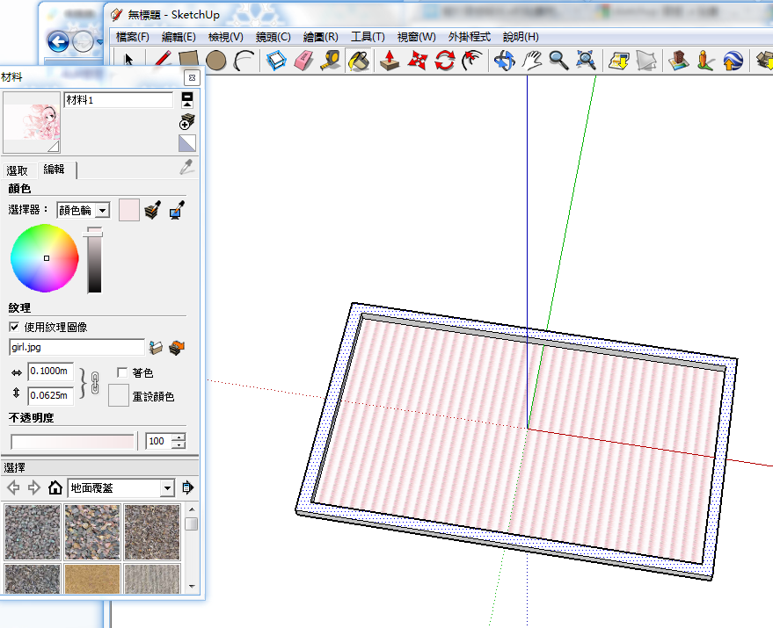This screenshot has width=773, height=628.
Task: Open the materials details flyout arrow
Action: point(188,488)
